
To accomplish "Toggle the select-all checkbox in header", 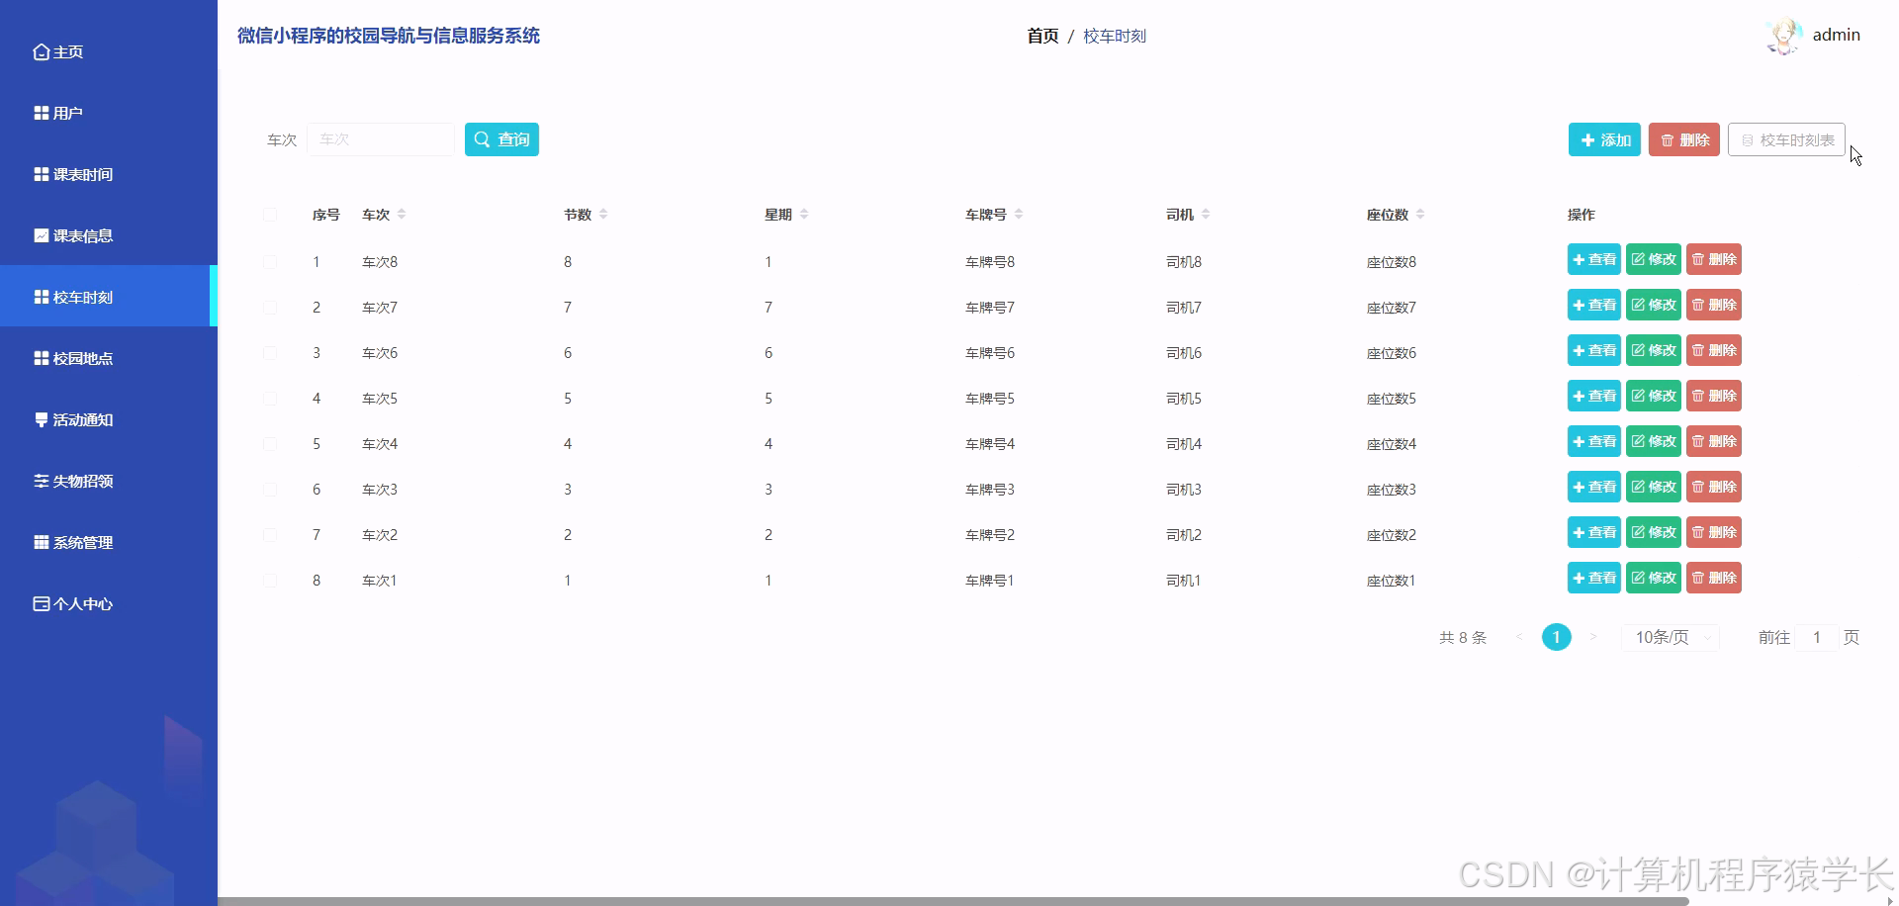I will pyautogui.click(x=270, y=215).
